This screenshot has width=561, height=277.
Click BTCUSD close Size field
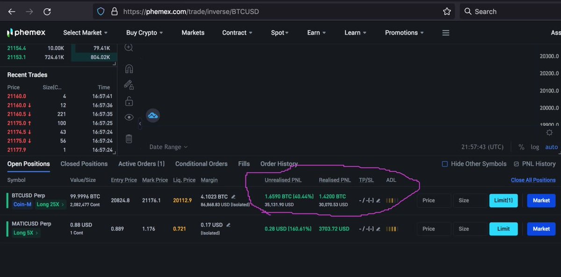pos(469,200)
